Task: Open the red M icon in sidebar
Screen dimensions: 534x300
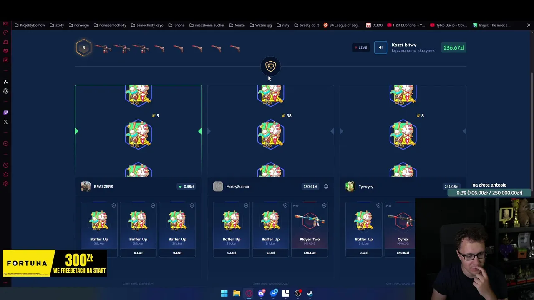Action: point(5,60)
